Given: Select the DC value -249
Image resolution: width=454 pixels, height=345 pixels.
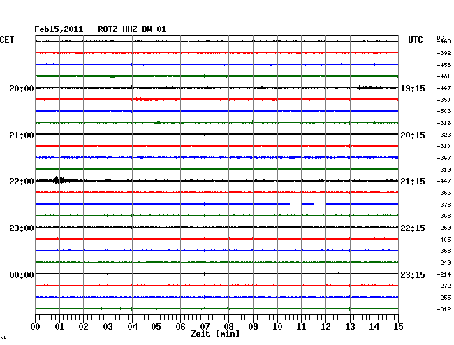Looking at the screenshot, I should click(x=444, y=263).
